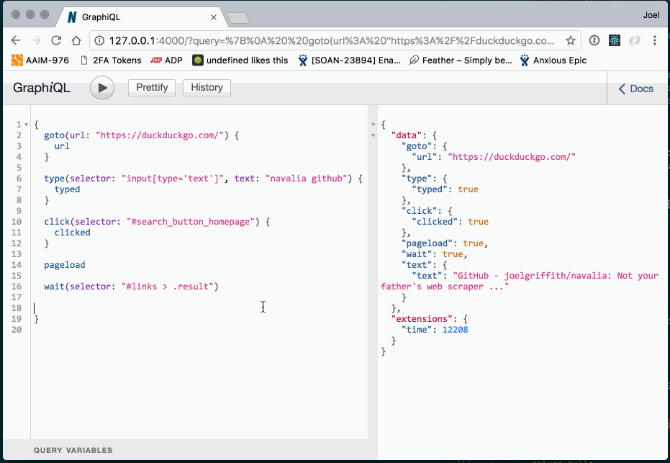Open the Feather – Simply be... bookmark
This screenshot has width=670, height=463.
click(461, 60)
